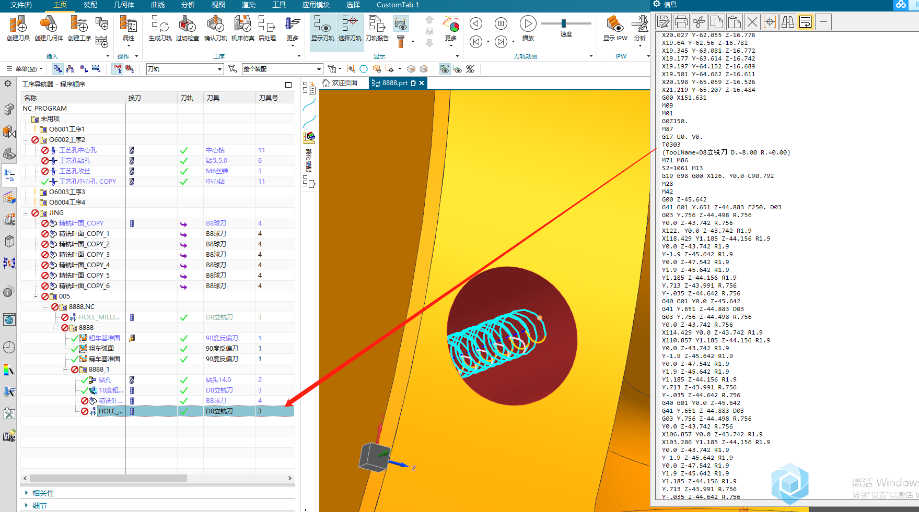Open the 整个装配 dropdown combo box

click(x=282, y=69)
